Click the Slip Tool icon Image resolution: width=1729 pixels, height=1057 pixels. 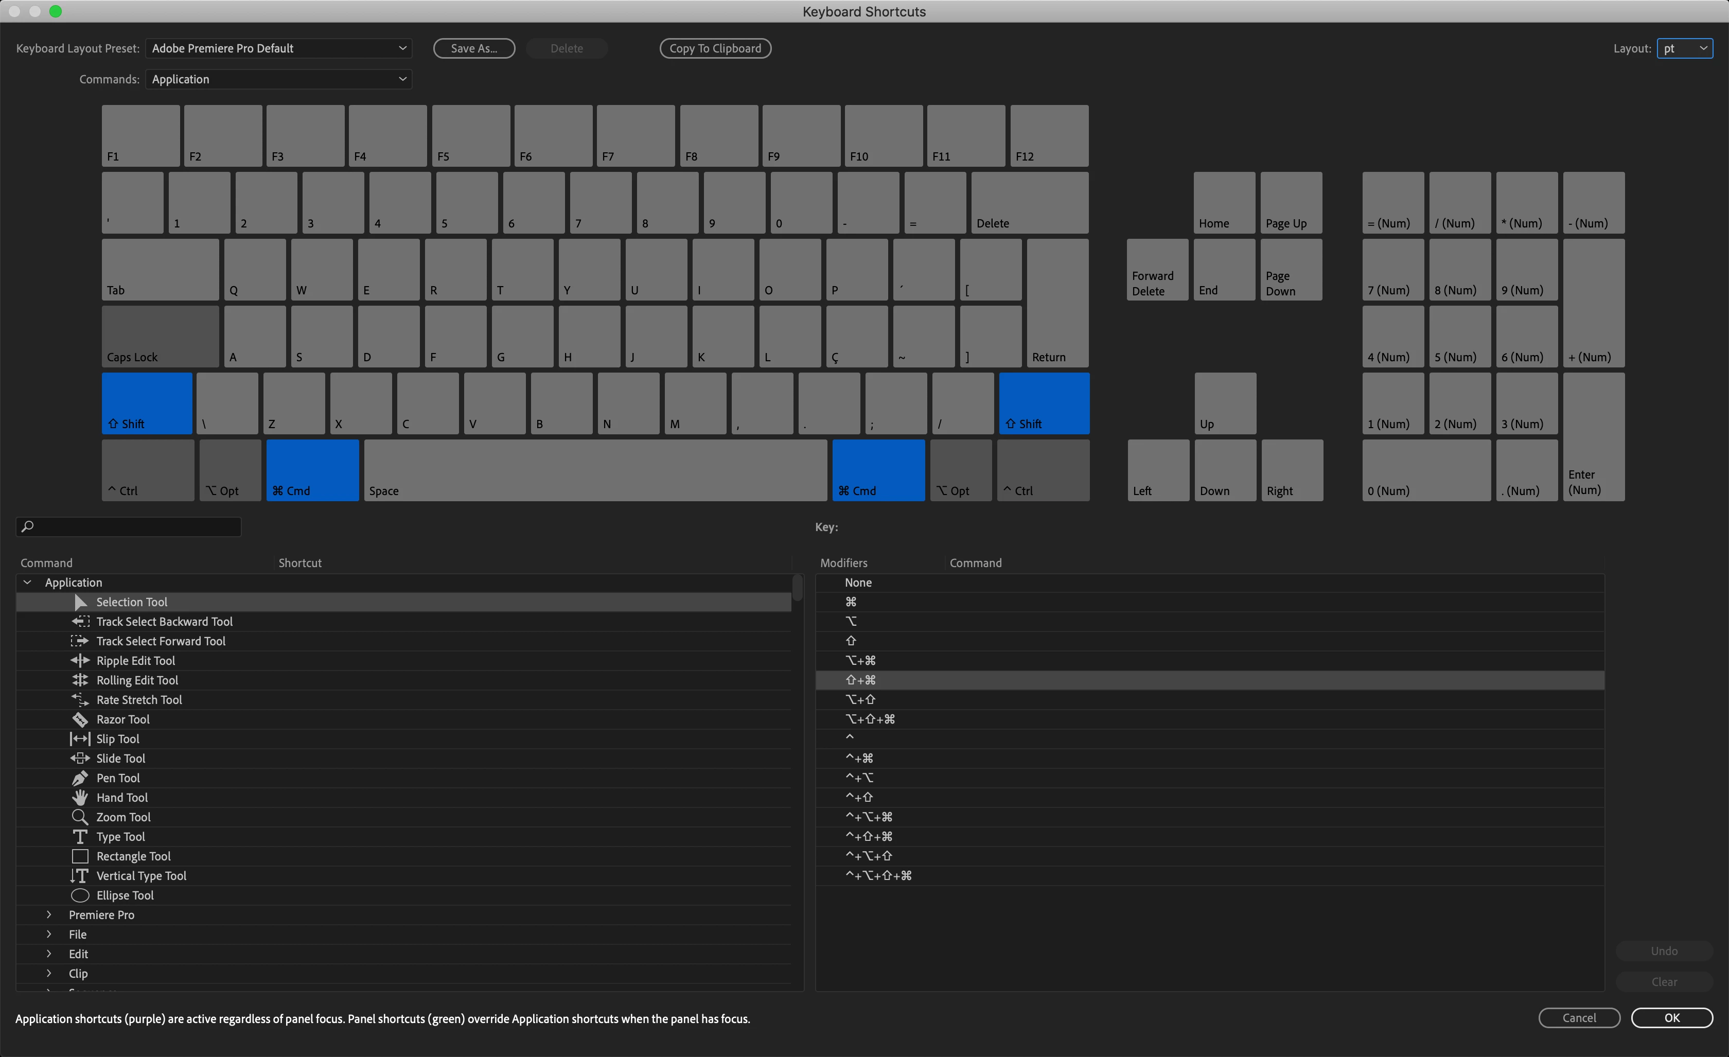tap(80, 739)
